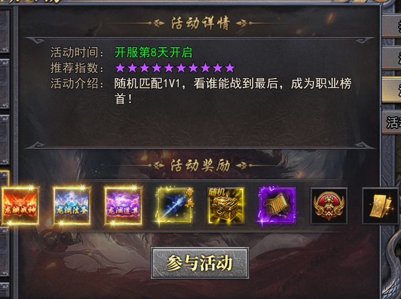Inspect the 帝兵 weapon reward icon
Screen dimensions: 401x299
click(x=174, y=206)
